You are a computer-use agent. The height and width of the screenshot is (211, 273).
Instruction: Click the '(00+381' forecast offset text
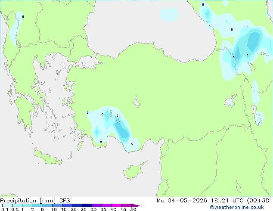click(x=260, y=201)
